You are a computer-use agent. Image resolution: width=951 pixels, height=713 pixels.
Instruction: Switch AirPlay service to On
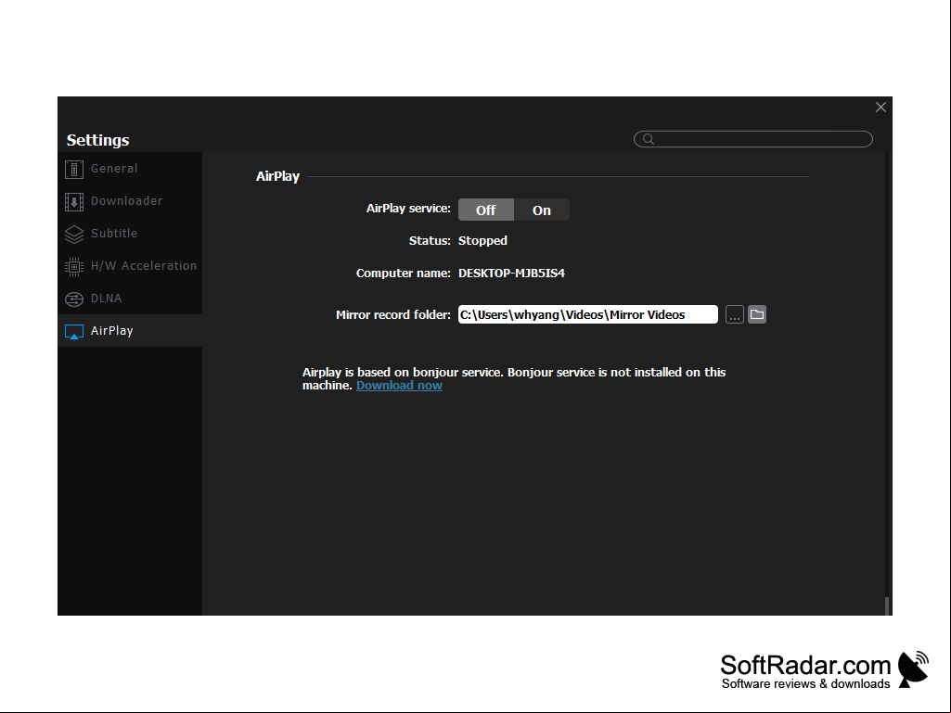pyautogui.click(x=542, y=210)
